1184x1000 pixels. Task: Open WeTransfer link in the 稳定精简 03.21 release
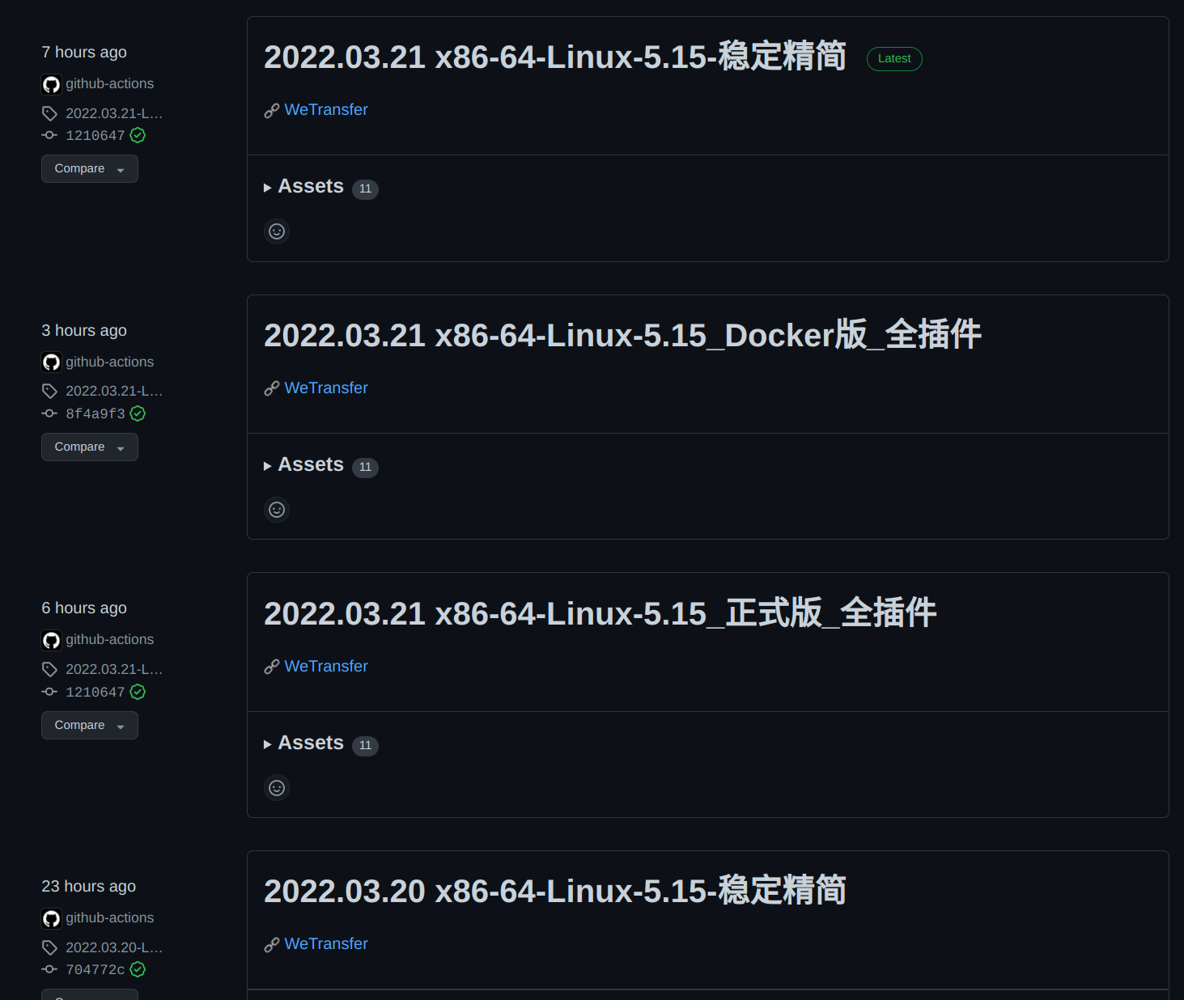[x=326, y=110]
